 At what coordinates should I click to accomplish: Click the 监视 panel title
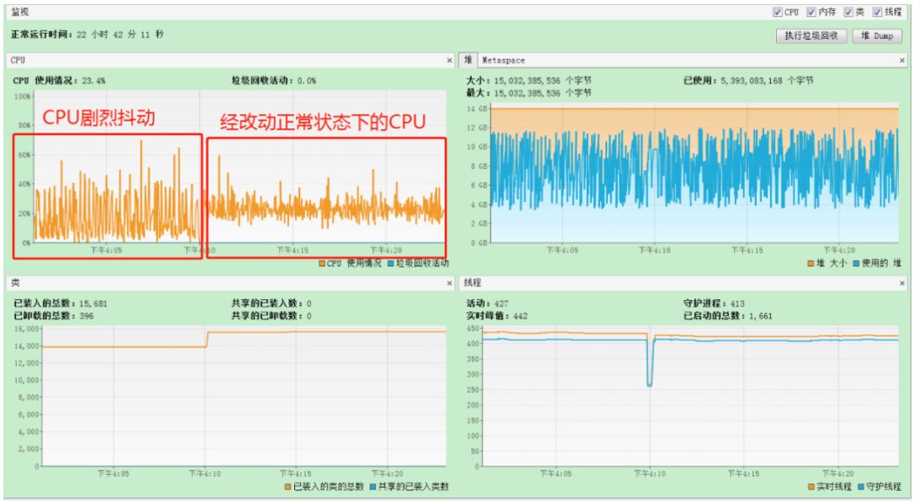pyautogui.click(x=19, y=12)
